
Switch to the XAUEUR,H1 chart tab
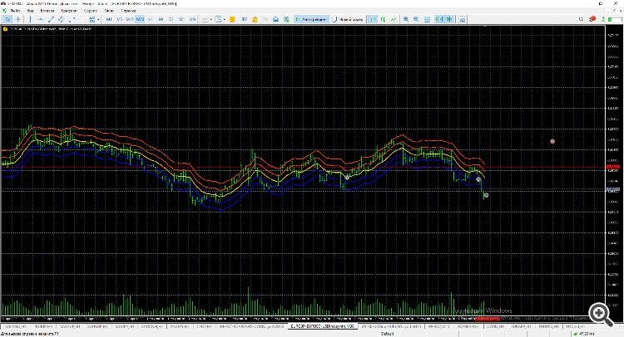(x=70, y=326)
